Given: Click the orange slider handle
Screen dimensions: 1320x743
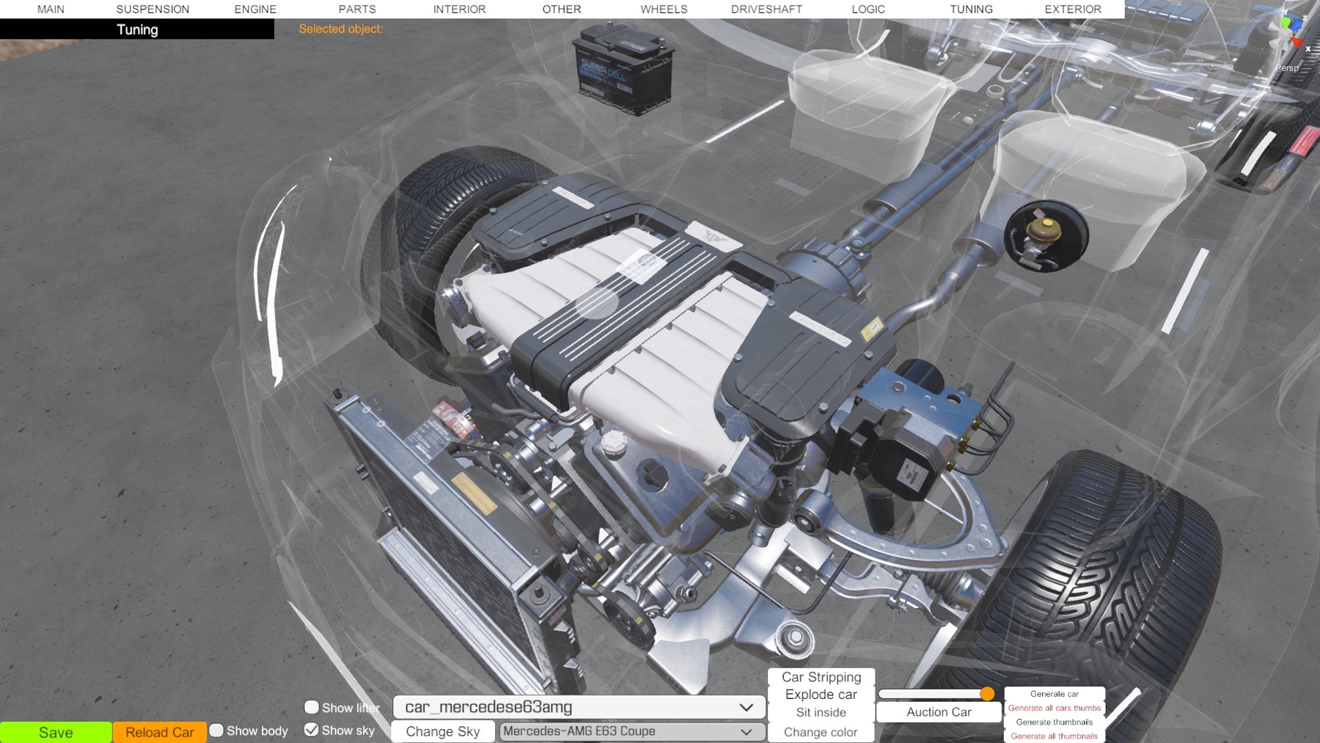Looking at the screenshot, I should pos(987,694).
